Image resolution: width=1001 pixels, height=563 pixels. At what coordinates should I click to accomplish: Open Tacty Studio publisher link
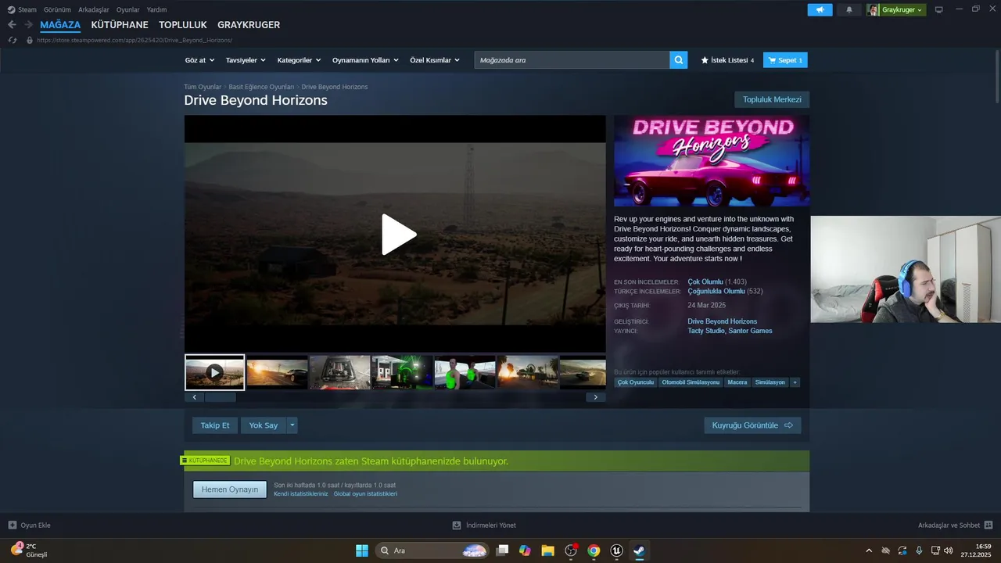(706, 331)
